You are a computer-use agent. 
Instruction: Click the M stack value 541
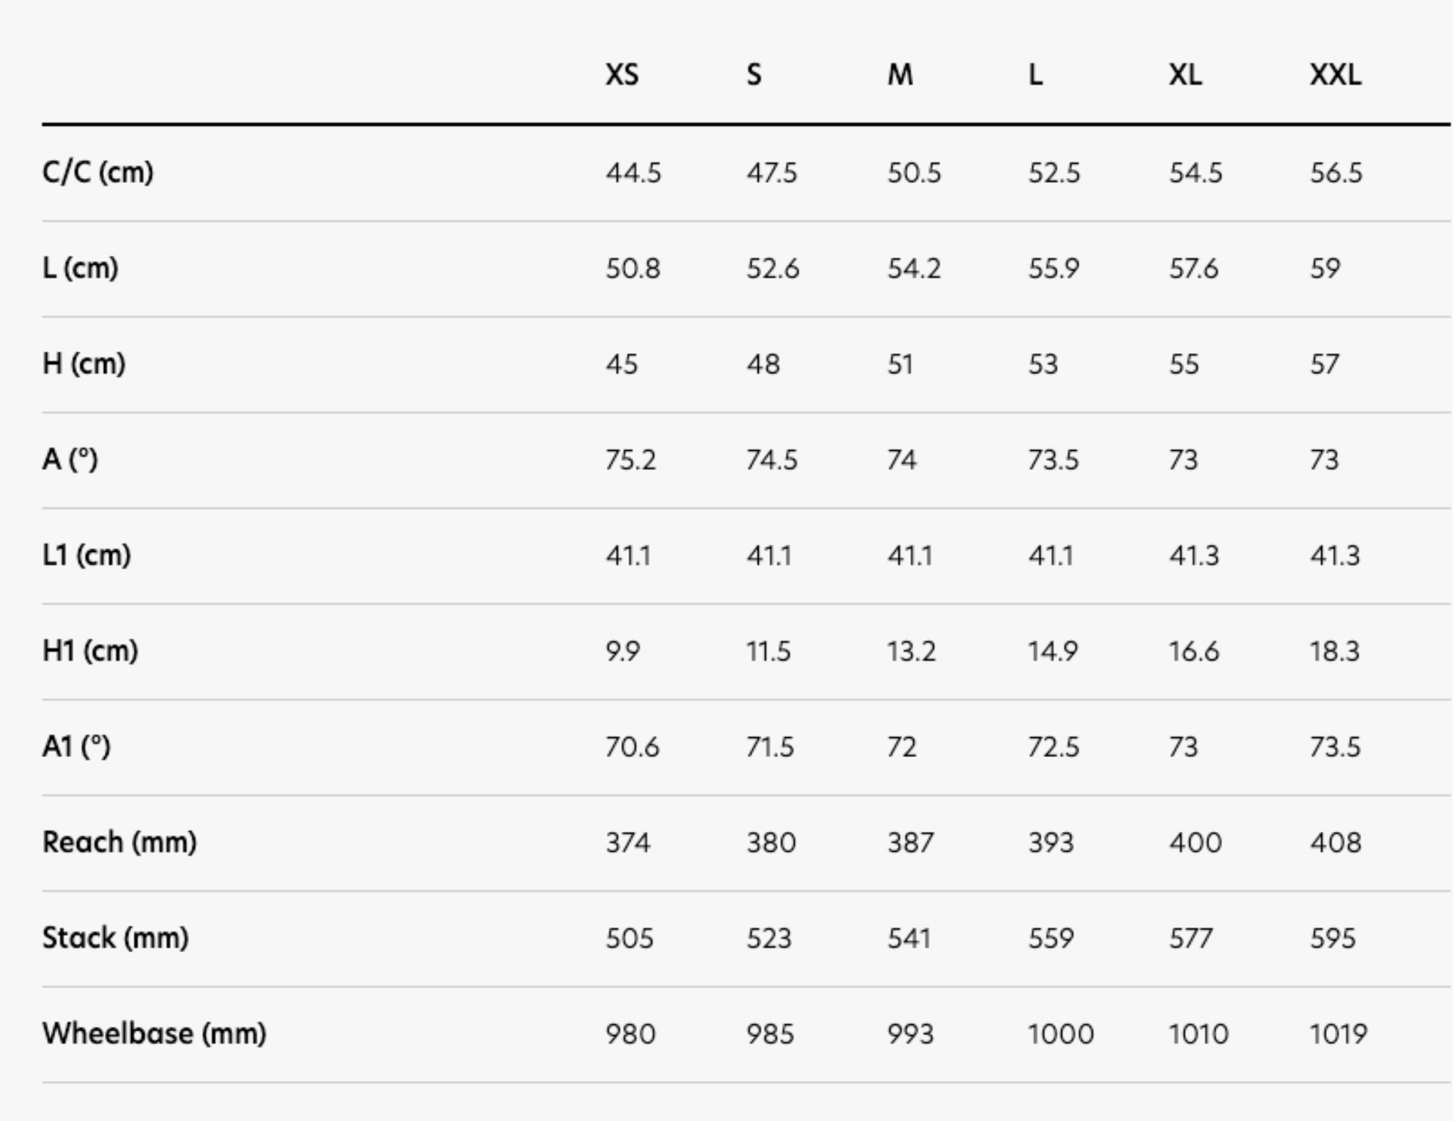click(909, 938)
